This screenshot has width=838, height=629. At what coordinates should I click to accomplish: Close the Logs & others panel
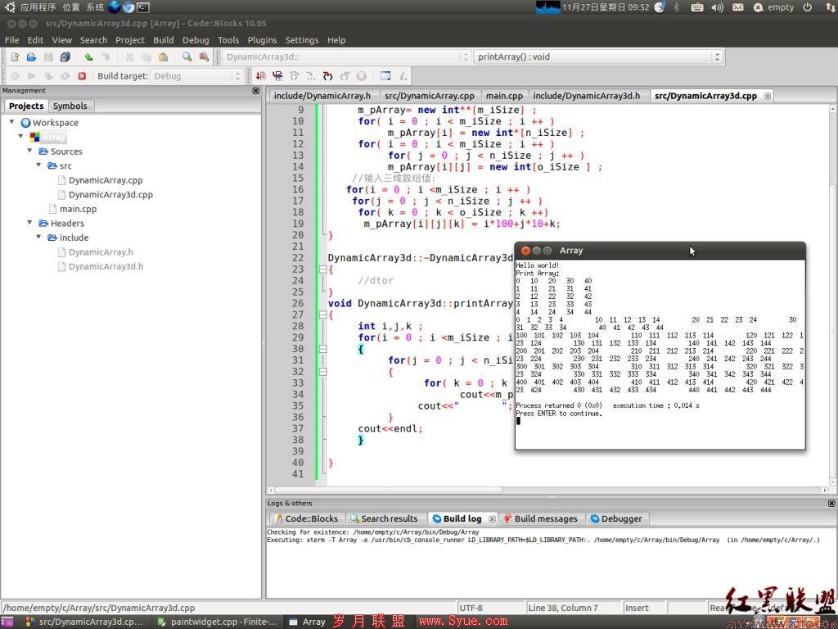pyautogui.click(x=831, y=504)
